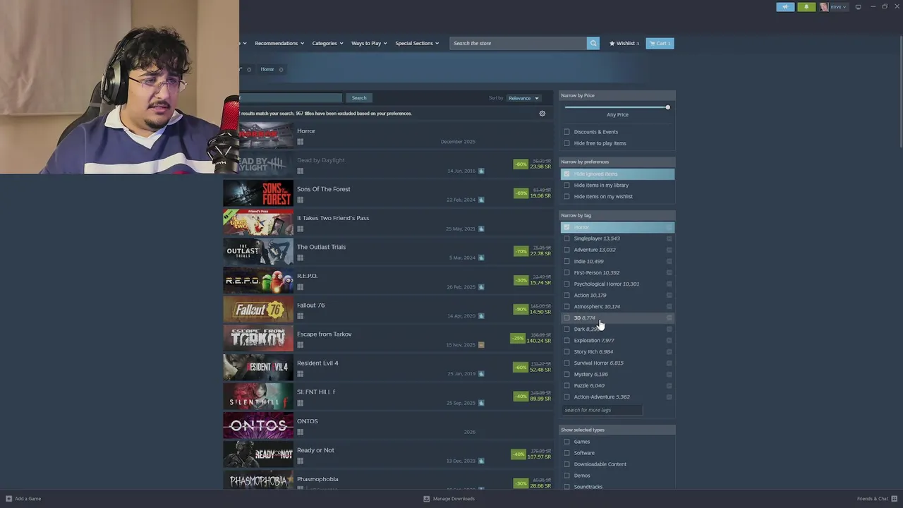Adjust the Any Price slider handle

(x=667, y=107)
